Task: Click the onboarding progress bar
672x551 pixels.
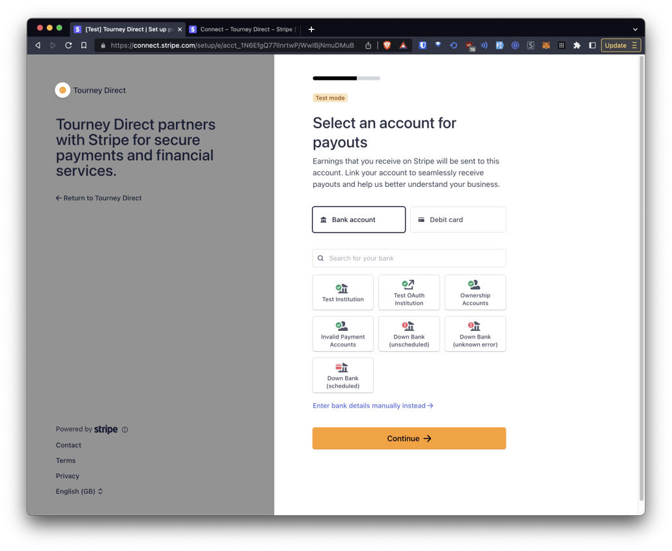Action: pos(346,78)
